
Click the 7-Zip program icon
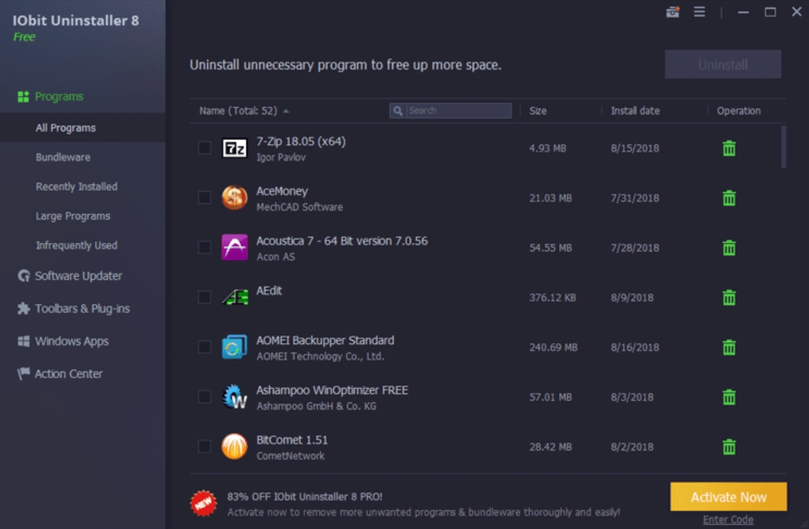(x=235, y=148)
